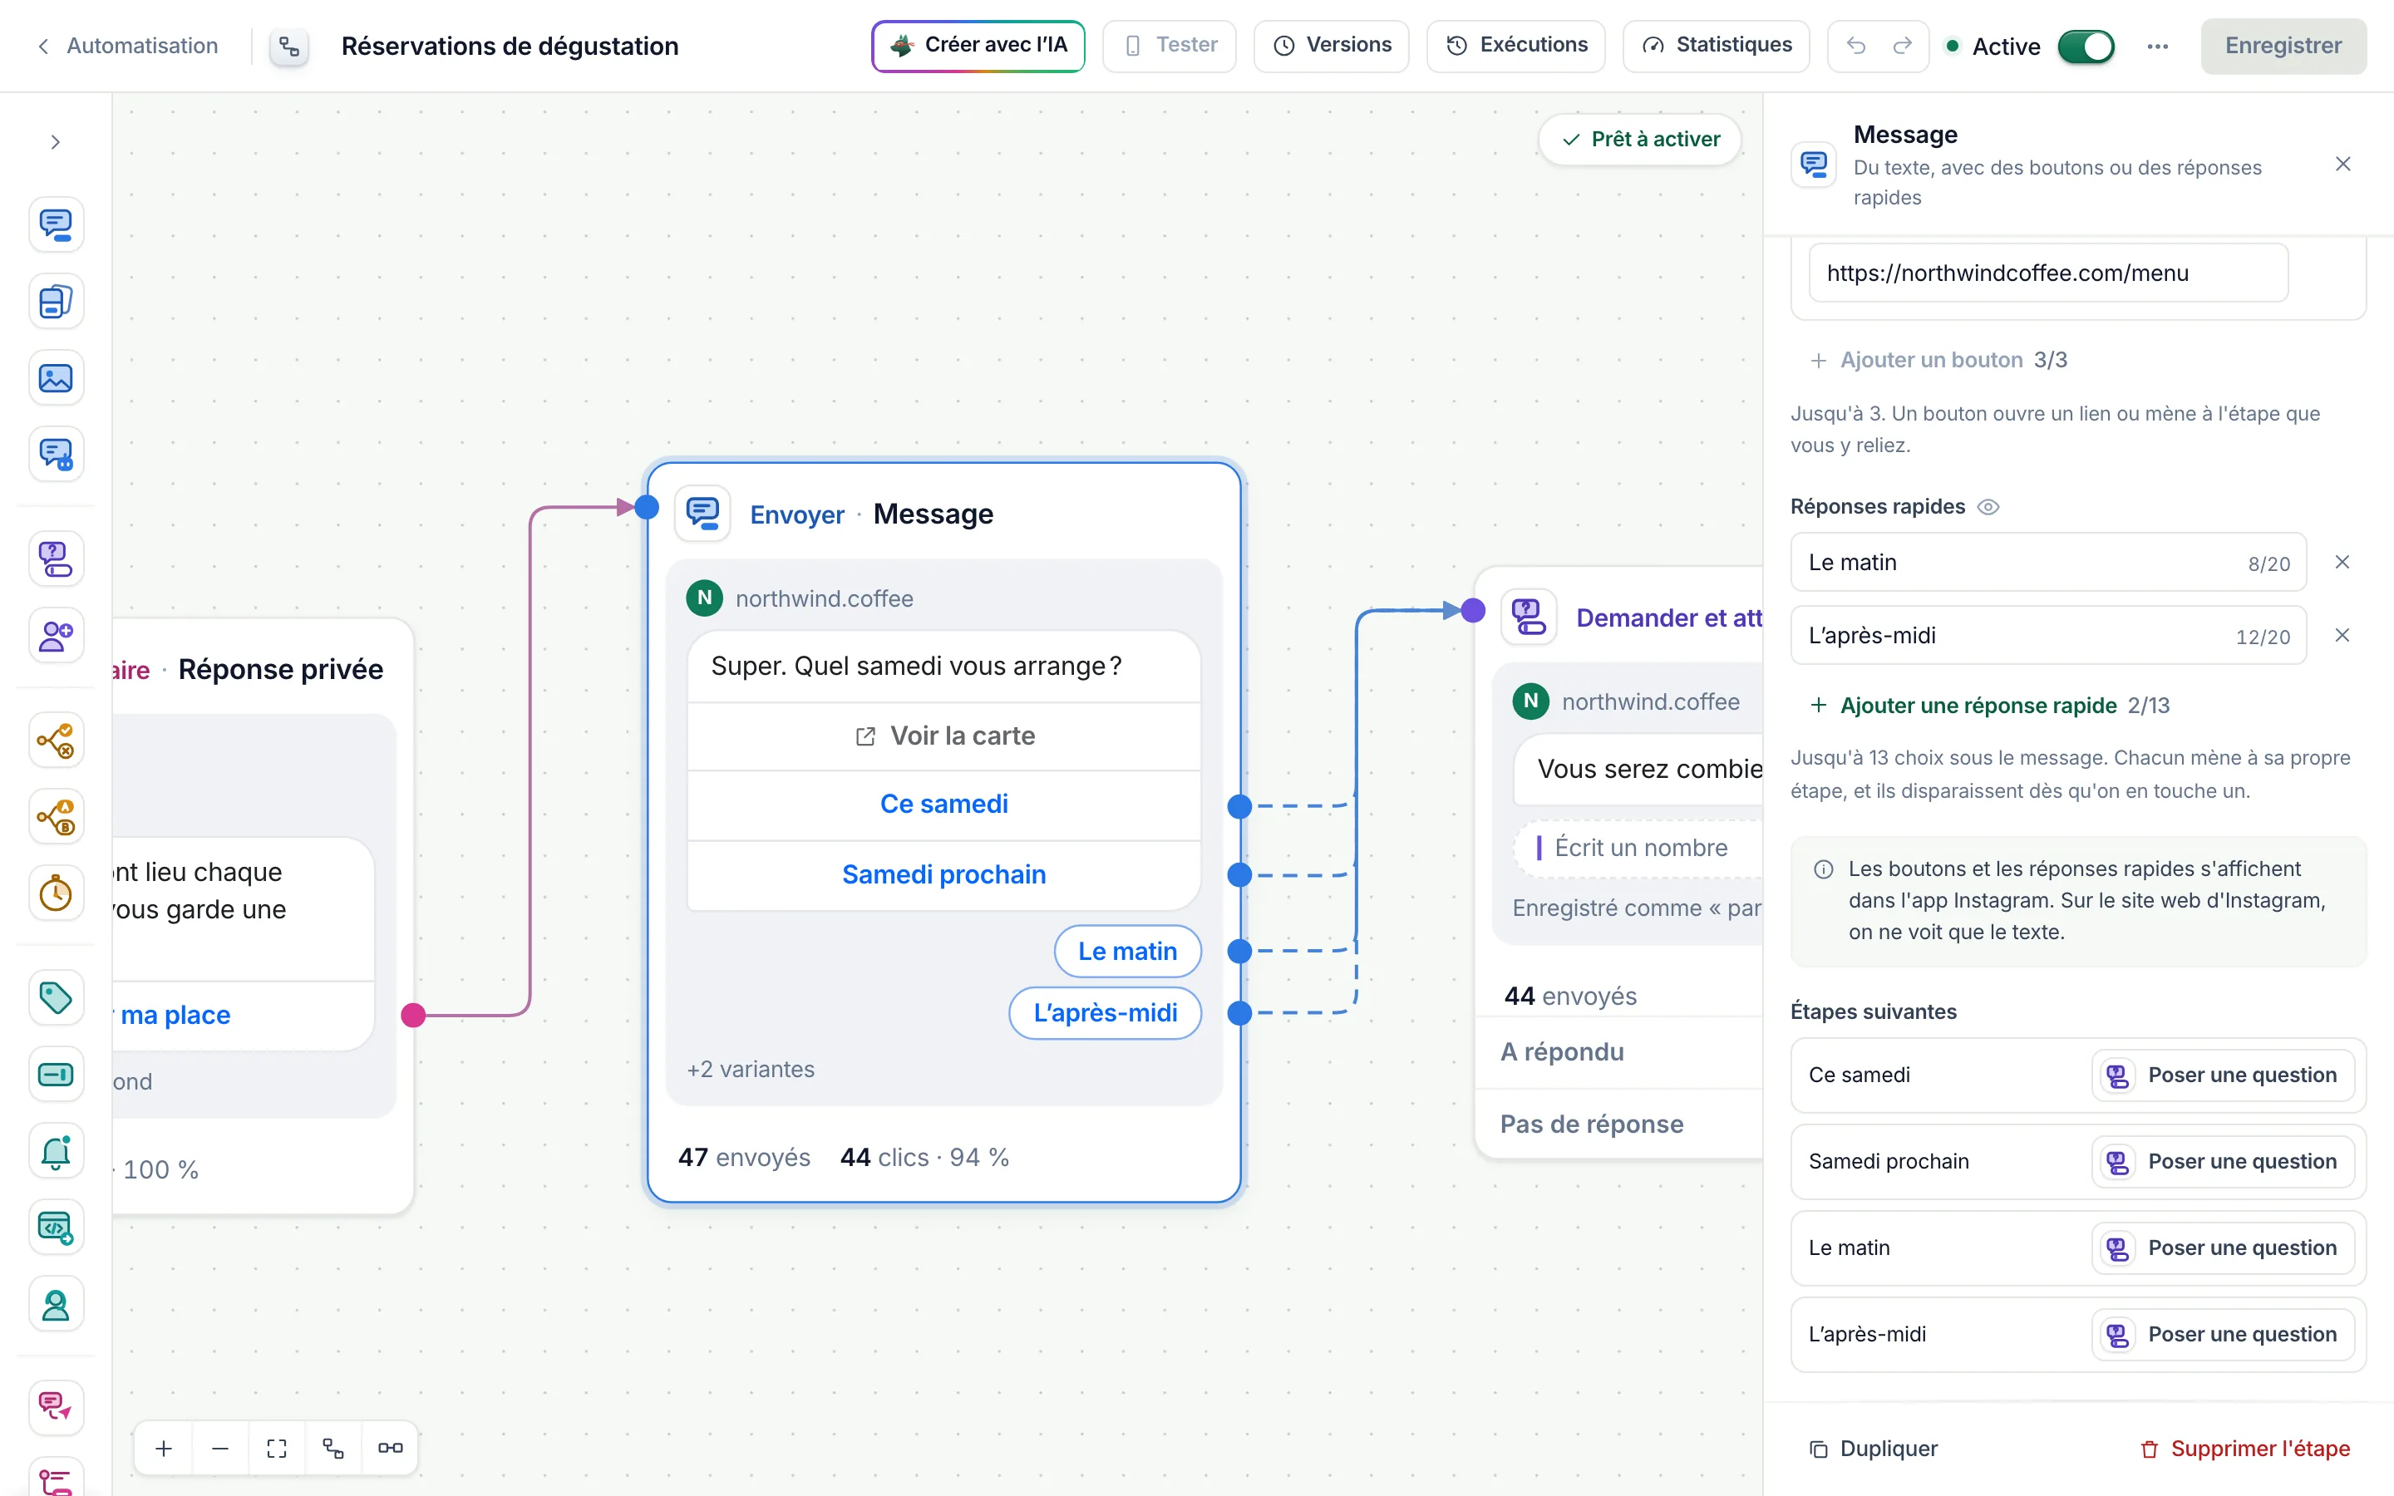
Task: Click 'Voir la carte' button in message card
Action: click(x=943, y=736)
